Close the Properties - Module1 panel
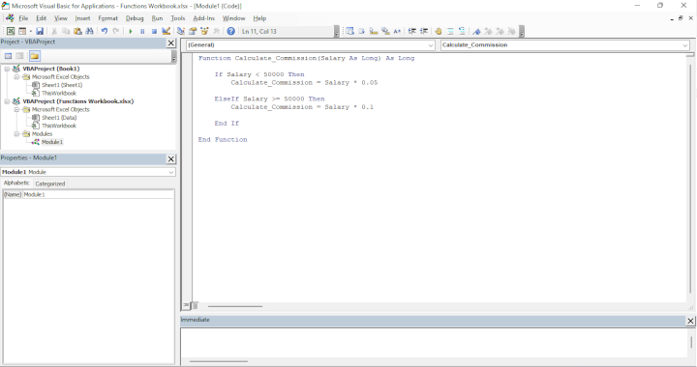Screen dimensions: 697x367 click(x=171, y=159)
